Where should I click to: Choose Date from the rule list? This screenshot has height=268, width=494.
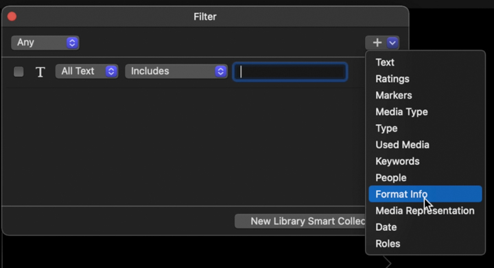[x=386, y=227]
